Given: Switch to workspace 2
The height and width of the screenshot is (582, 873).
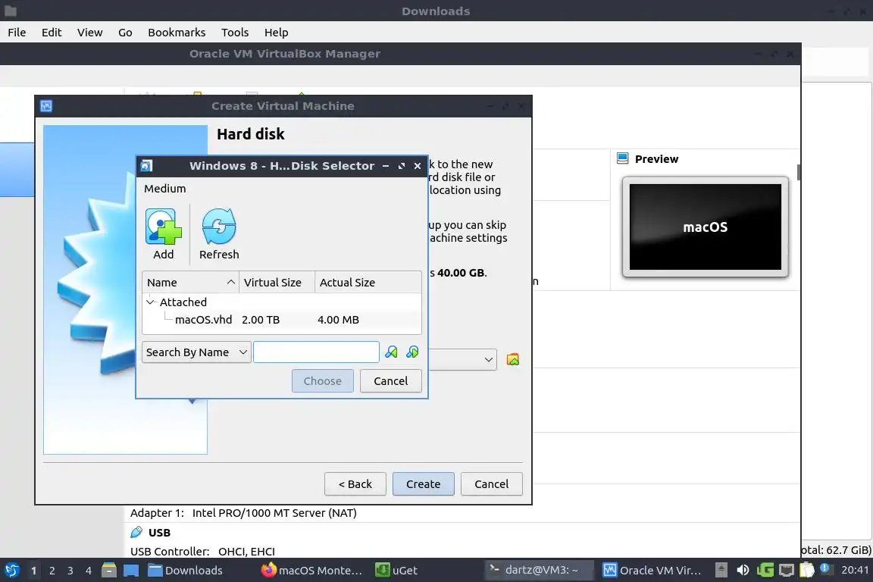Looking at the screenshot, I should (x=52, y=571).
